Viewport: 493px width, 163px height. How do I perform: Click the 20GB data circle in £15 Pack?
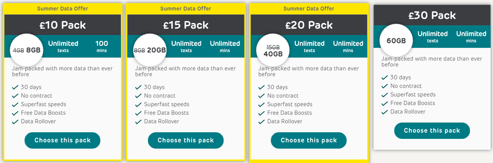point(150,50)
